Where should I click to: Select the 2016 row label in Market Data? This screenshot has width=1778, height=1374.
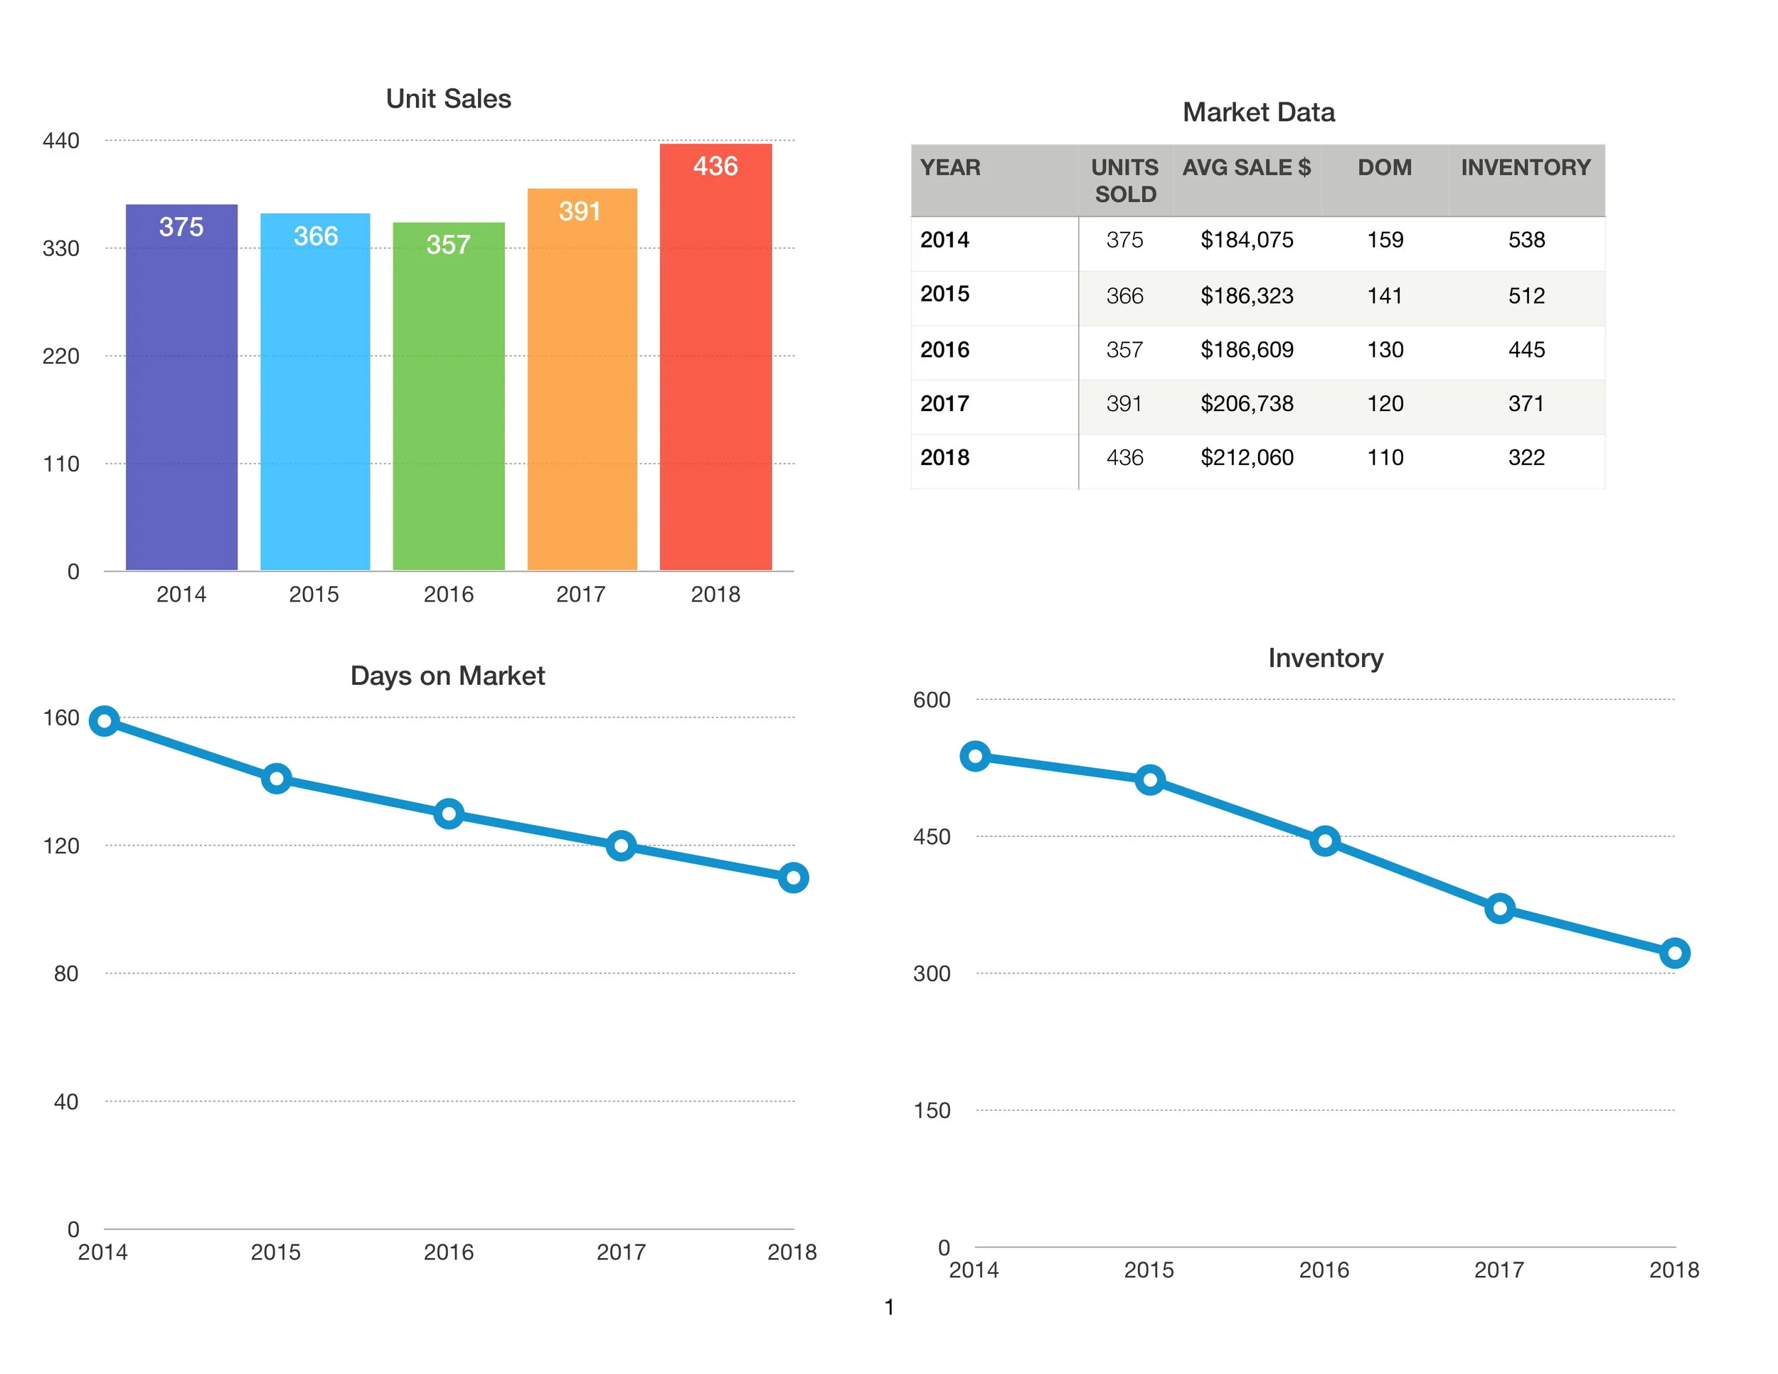coord(944,350)
